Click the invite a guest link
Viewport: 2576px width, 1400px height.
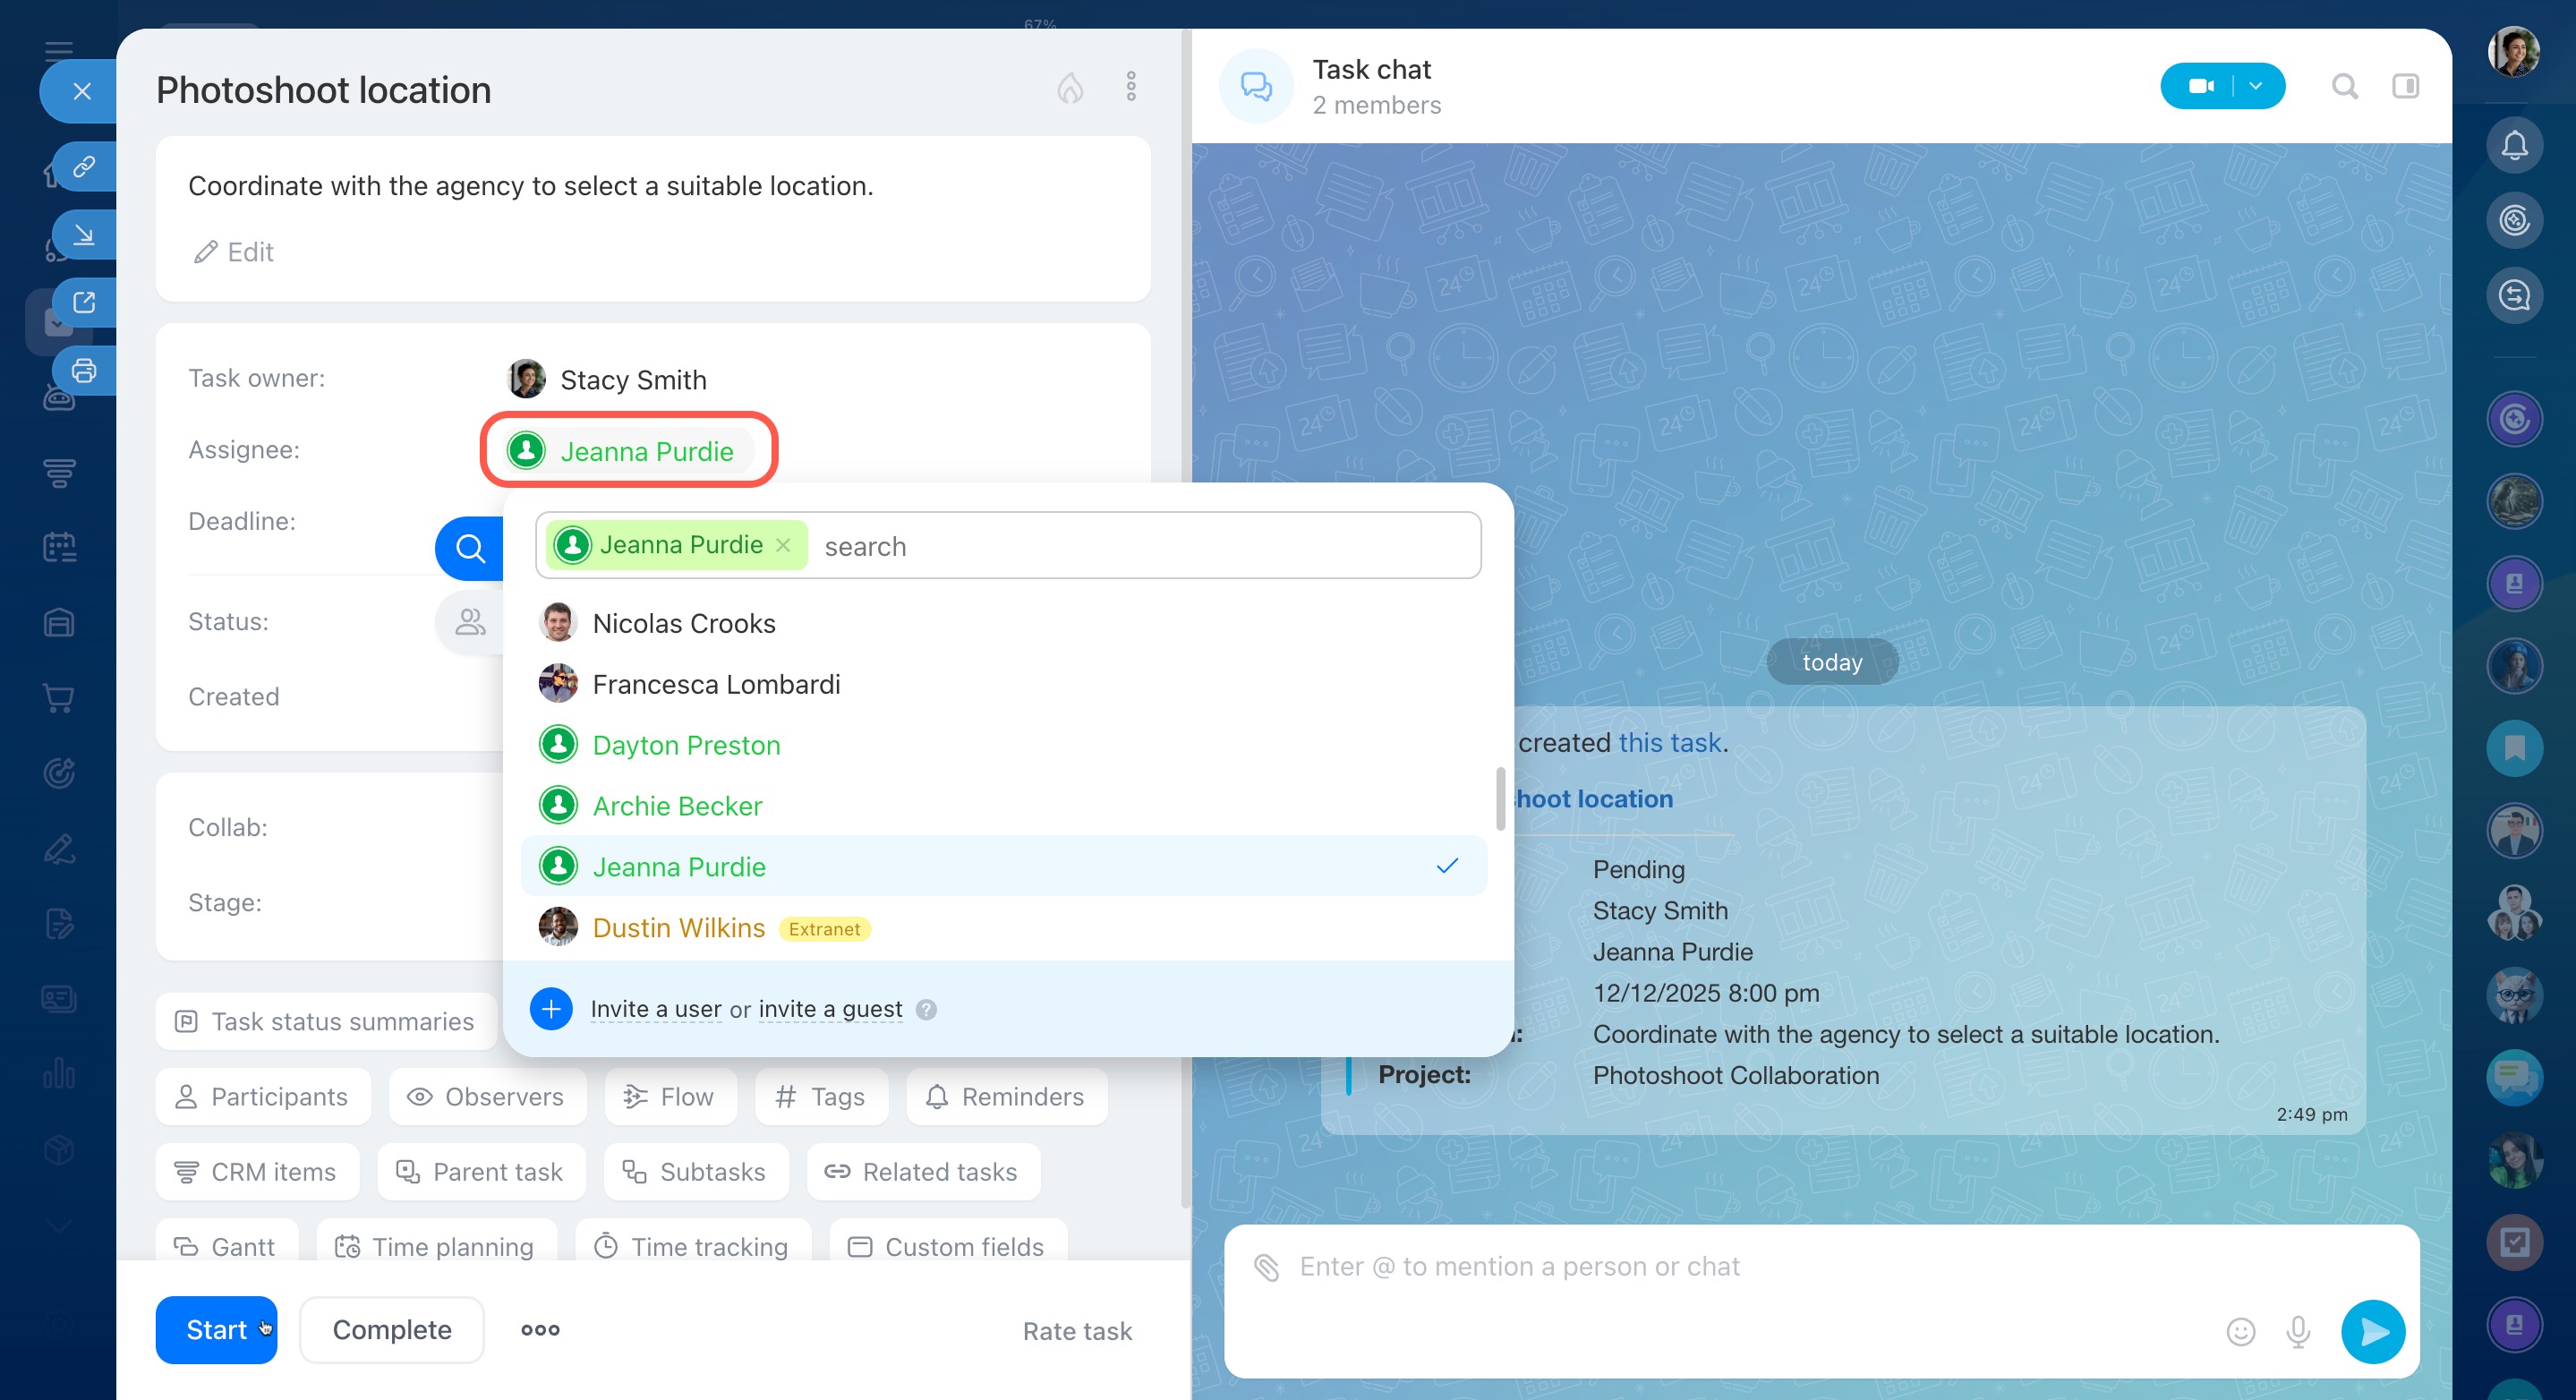830,1009
